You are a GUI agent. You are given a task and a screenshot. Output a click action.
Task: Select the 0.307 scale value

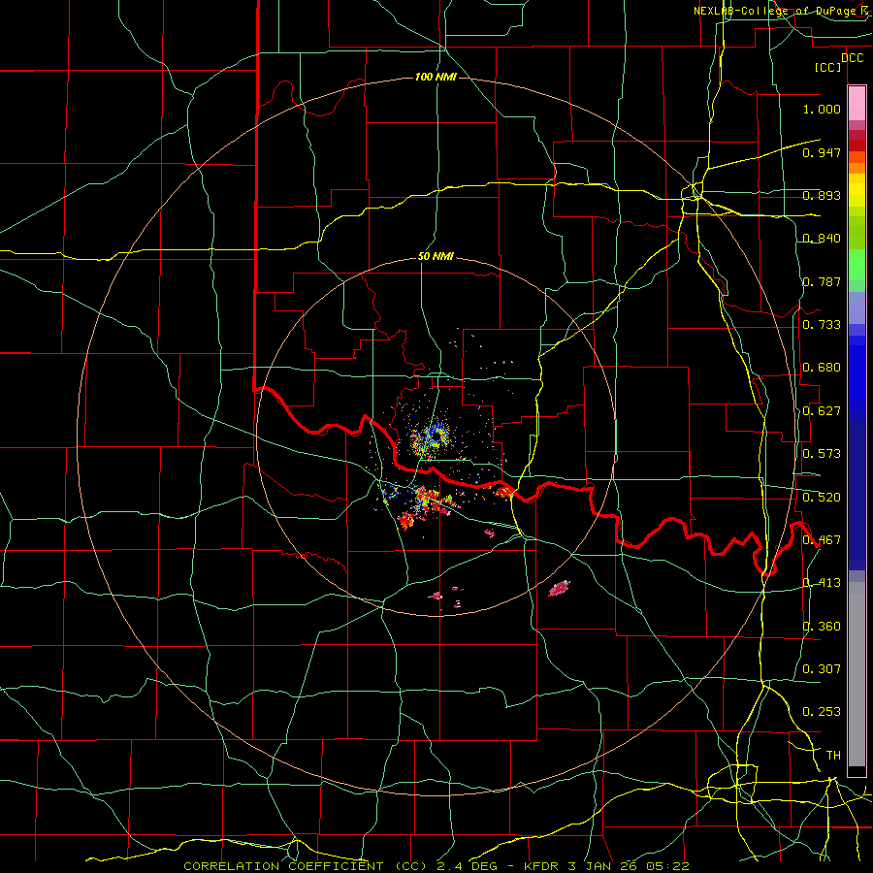(x=822, y=668)
